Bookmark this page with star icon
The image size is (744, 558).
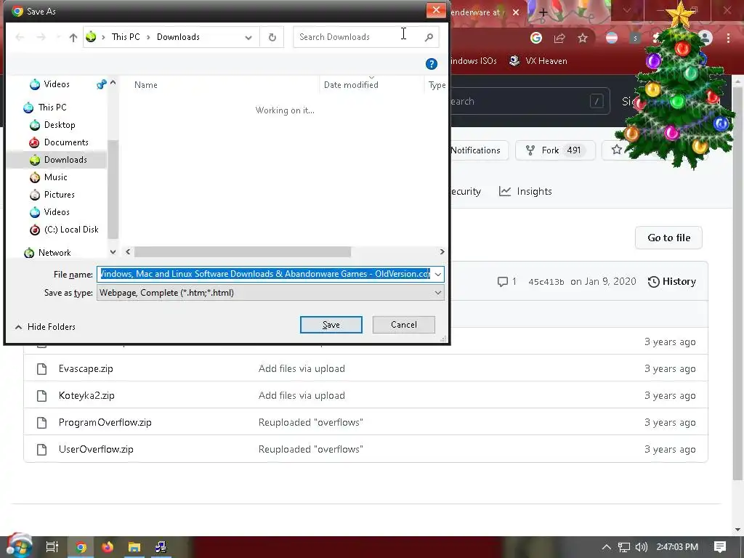click(x=583, y=38)
